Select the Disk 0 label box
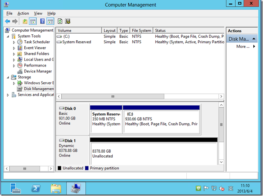The width and height of the screenshot is (263, 196). tap(73, 119)
